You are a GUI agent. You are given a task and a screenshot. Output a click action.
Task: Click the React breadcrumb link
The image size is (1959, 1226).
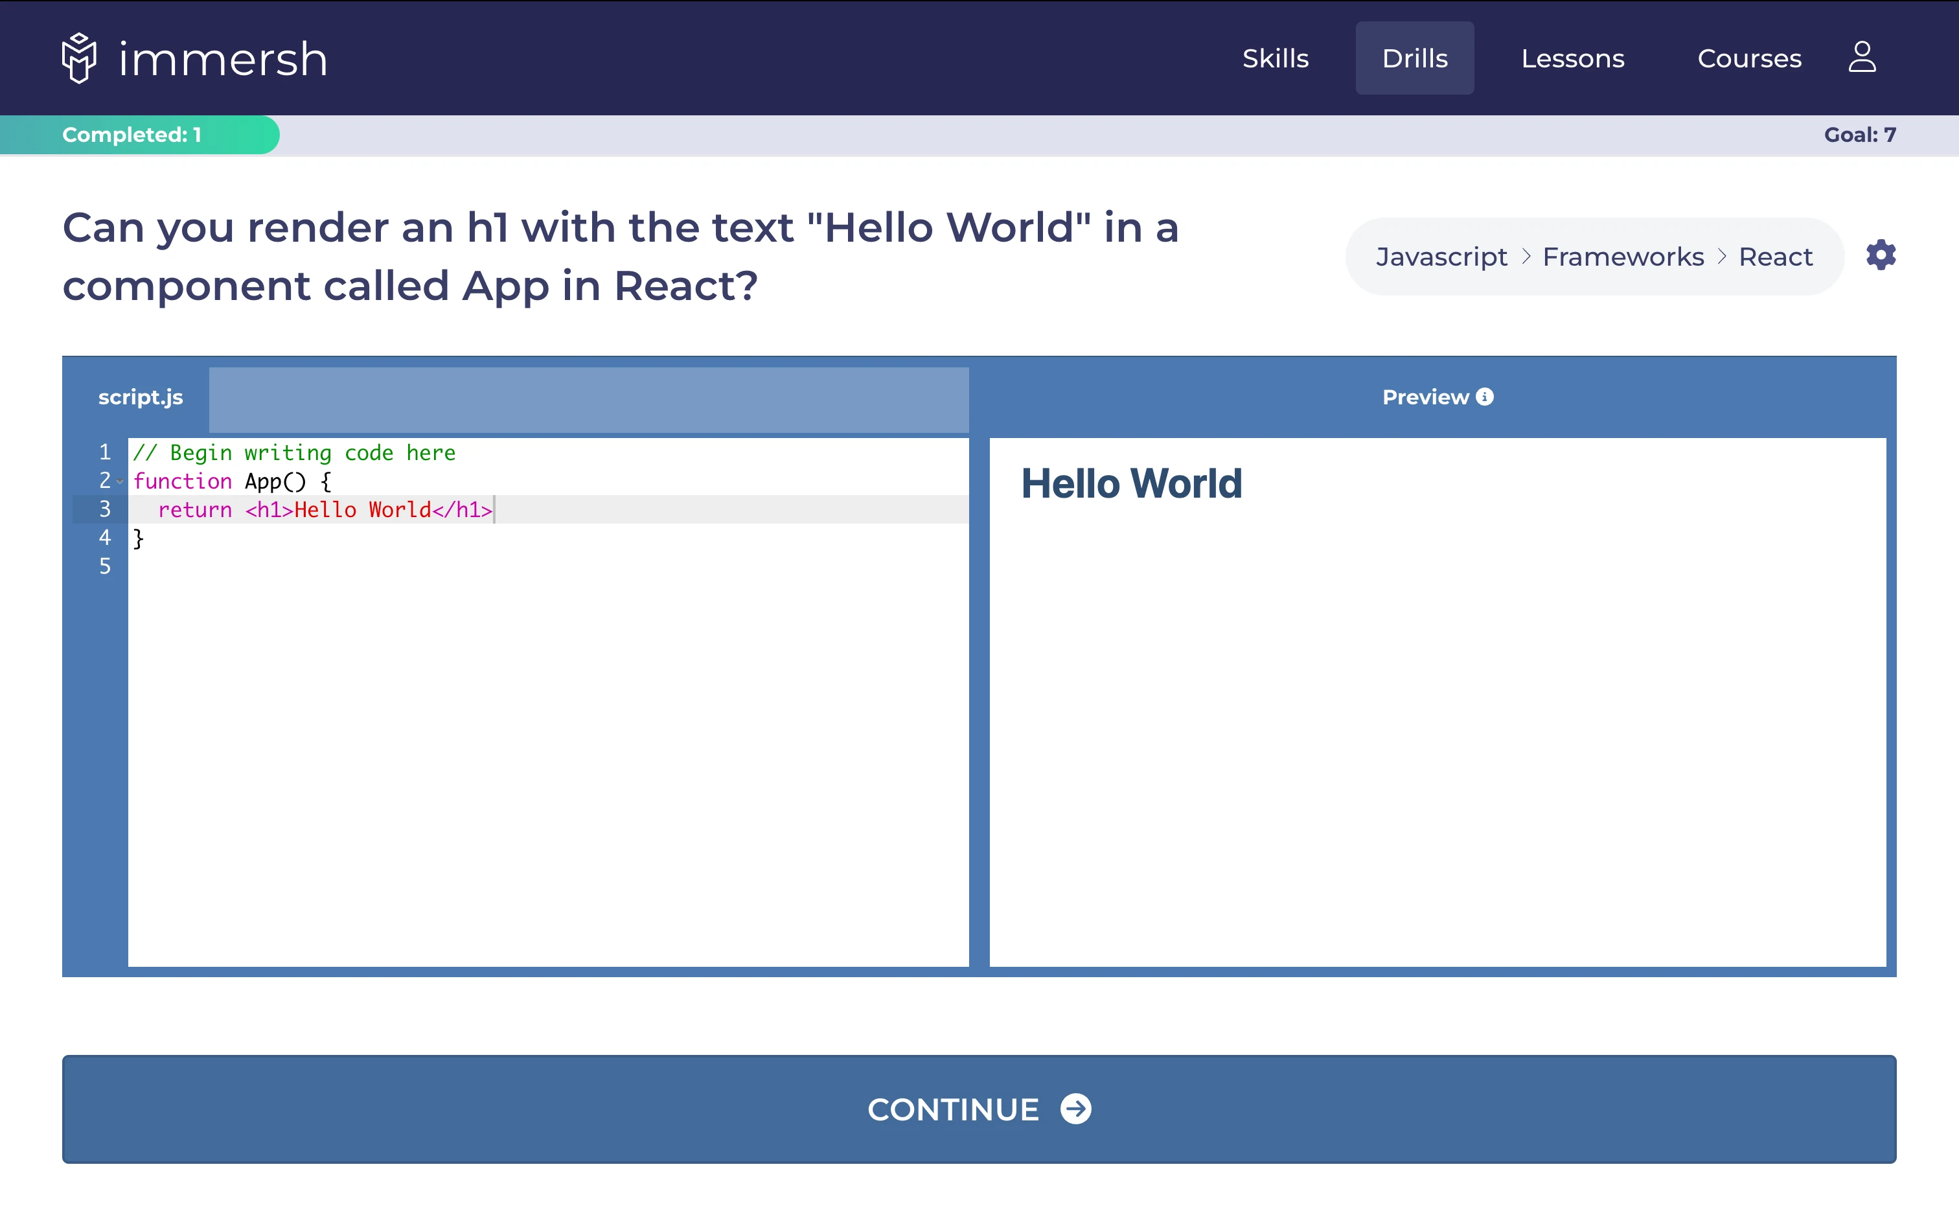tap(1775, 257)
